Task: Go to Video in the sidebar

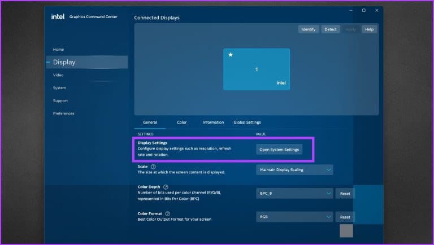Action: pyautogui.click(x=58, y=75)
